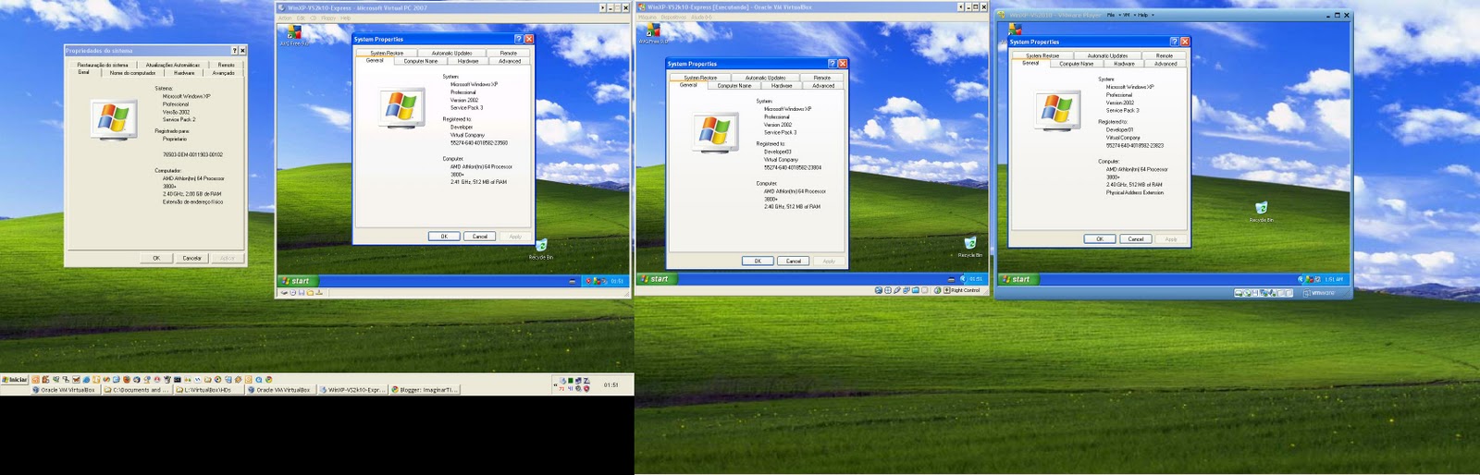The width and height of the screenshot is (1480, 475).
Task: Click Cancel in VirtualBox guest System Properties
Action: 794,262
